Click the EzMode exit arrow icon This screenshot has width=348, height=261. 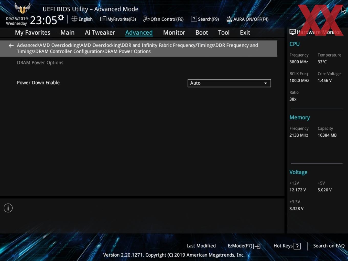coord(257,246)
